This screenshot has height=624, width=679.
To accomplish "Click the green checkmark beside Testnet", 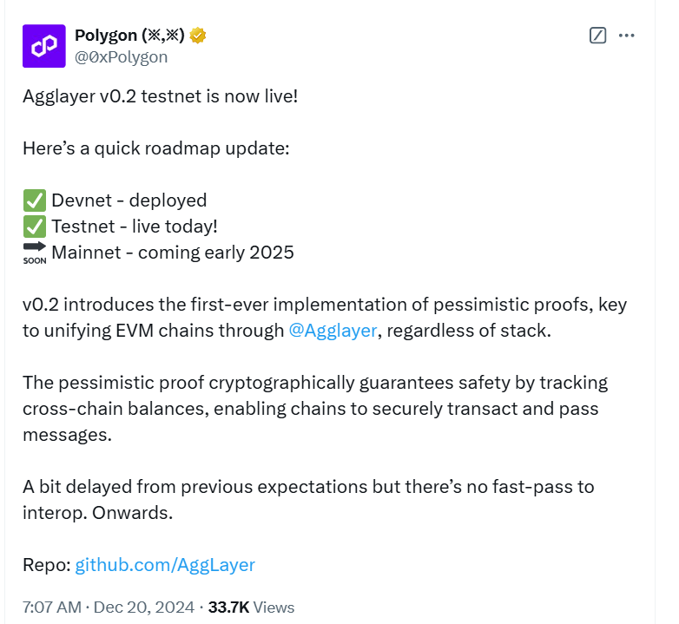I will click(35, 227).
